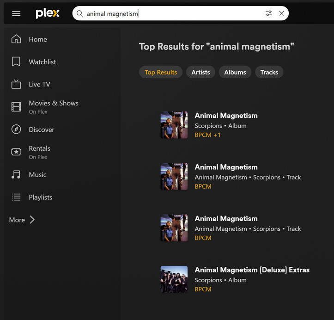Viewport: 334px width, 320px height.
Task: Click BPCM label under Deluxe Extras album
Action: (203, 289)
